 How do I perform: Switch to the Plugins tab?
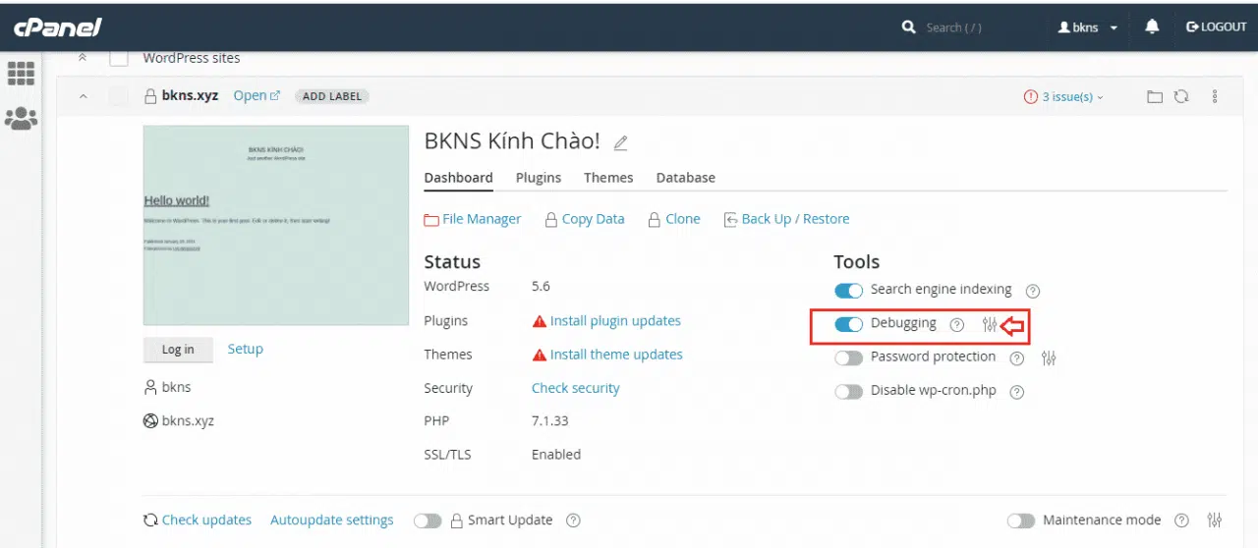point(538,178)
